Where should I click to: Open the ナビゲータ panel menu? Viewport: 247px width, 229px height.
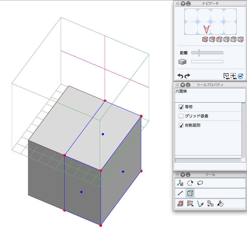(x=177, y=4)
